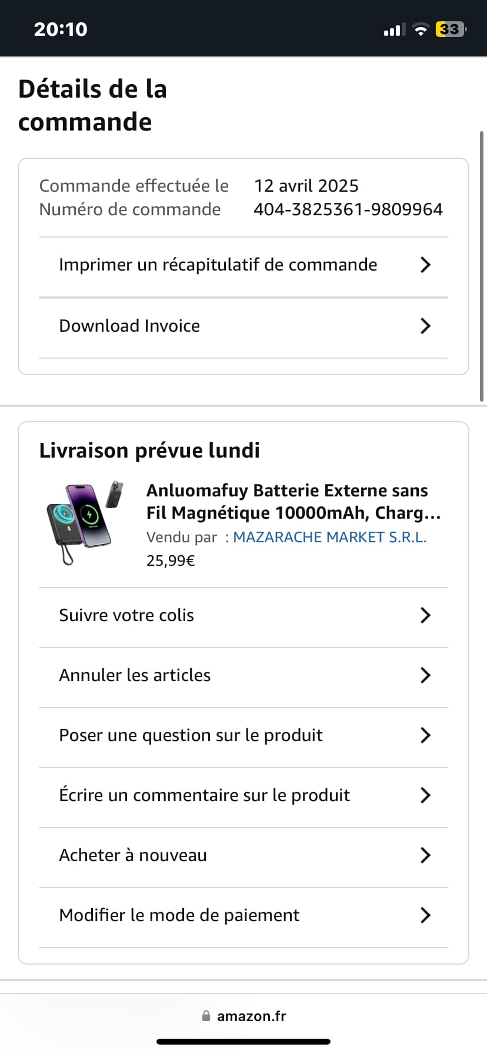Open Imprimer un récapitulatif de commande
Image resolution: width=487 pixels, height=1054 pixels.
[243, 267]
